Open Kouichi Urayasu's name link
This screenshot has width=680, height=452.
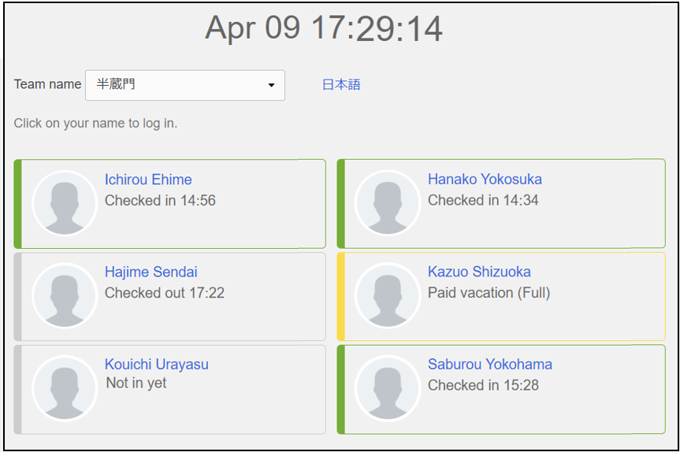click(x=157, y=365)
